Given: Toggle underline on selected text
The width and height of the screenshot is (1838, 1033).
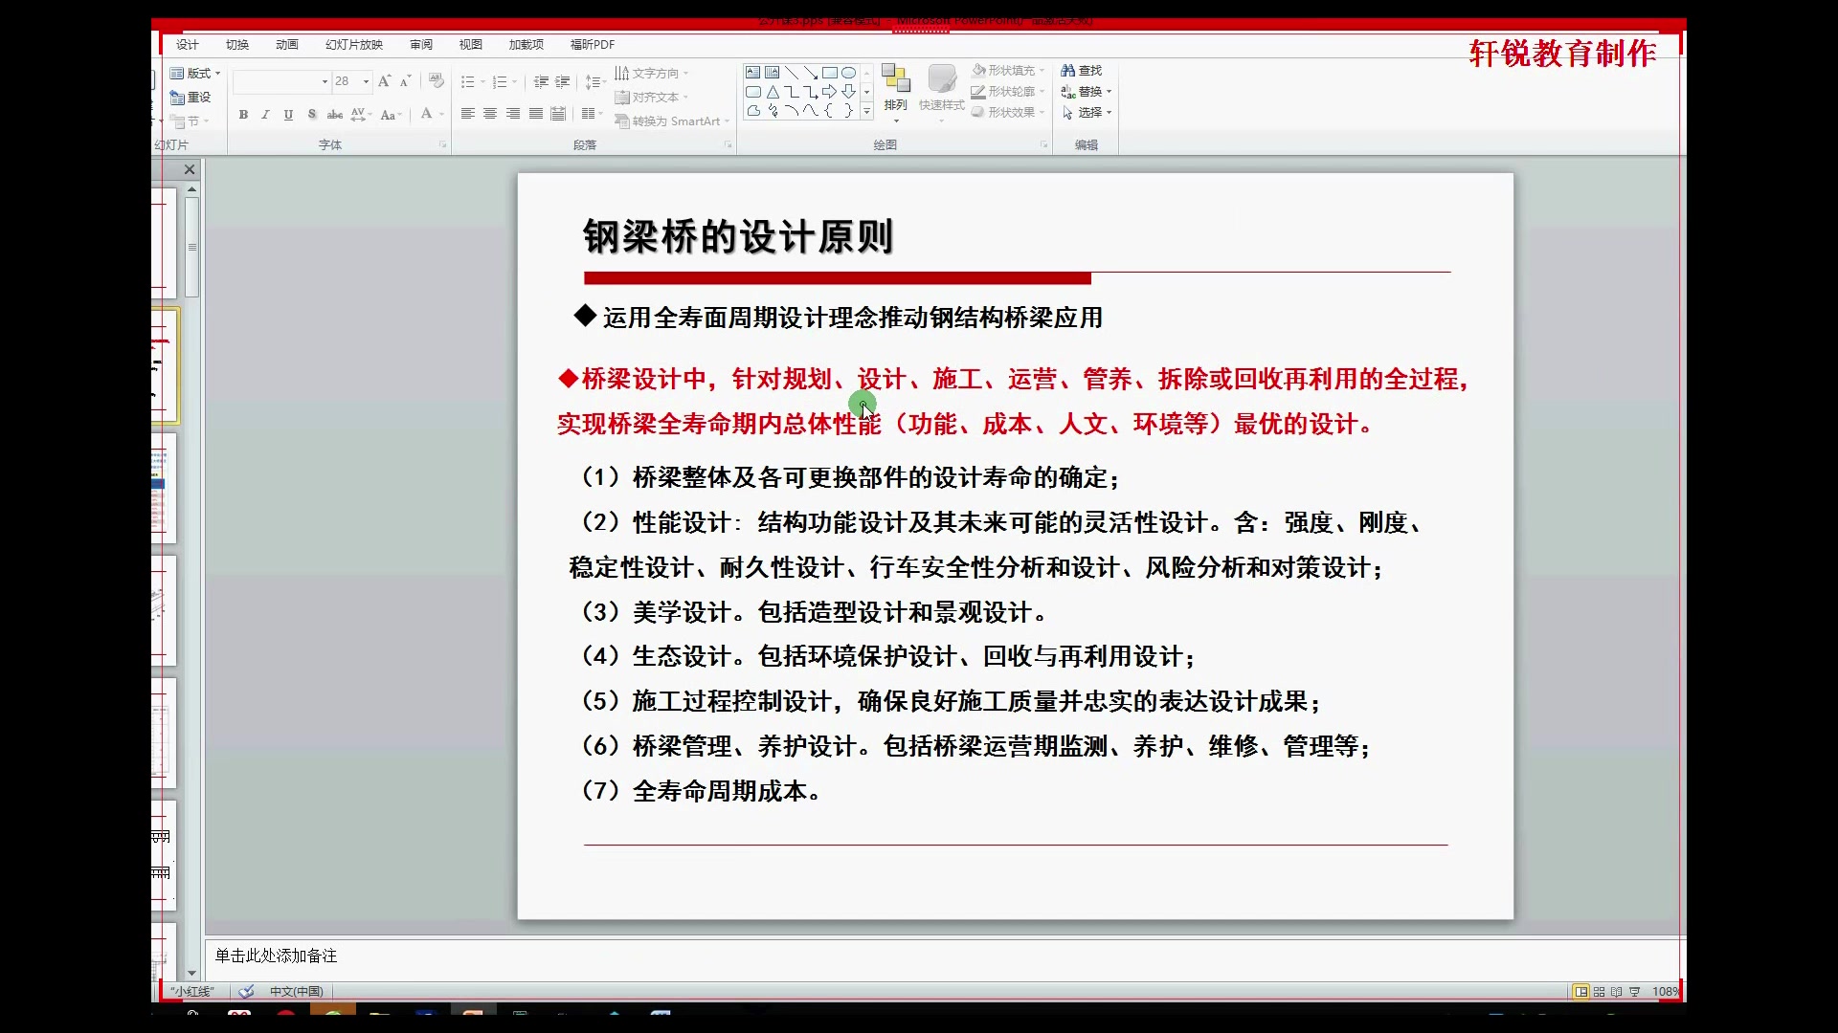Looking at the screenshot, I should click(288, 115).
